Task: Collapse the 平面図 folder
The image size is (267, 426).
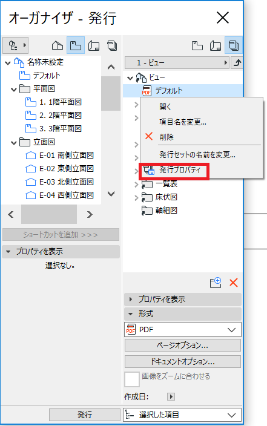Action: 13,89
